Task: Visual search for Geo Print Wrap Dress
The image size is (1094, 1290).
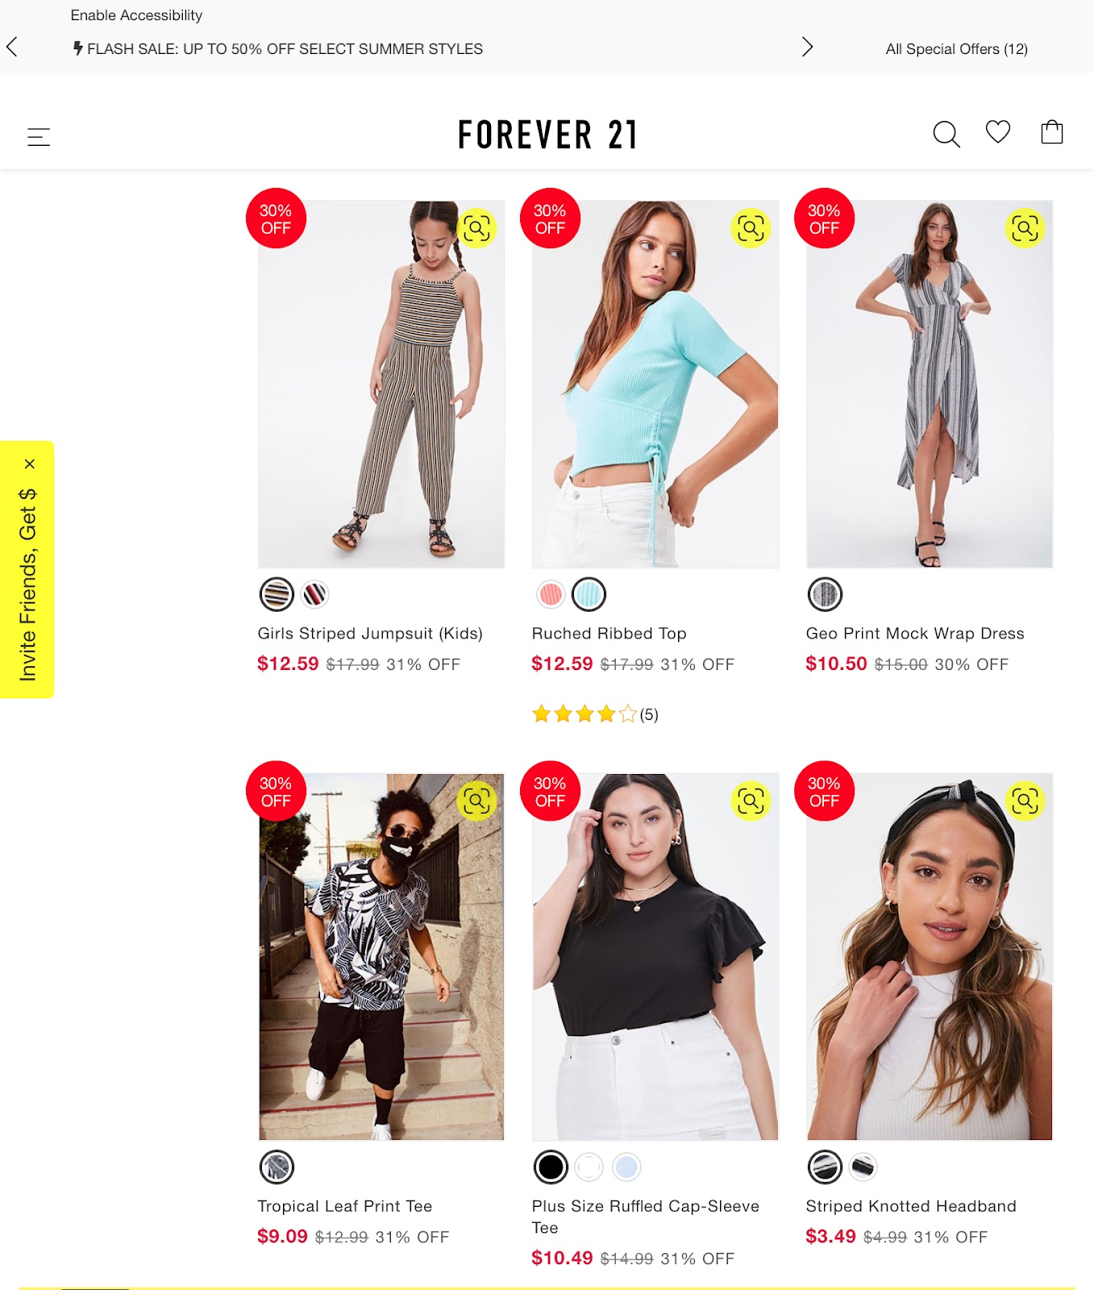Action: [x=1025, y=228]
